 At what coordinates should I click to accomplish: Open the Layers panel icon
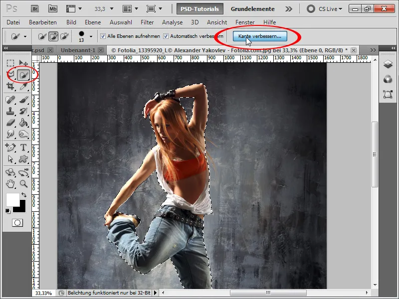[388, 64]
